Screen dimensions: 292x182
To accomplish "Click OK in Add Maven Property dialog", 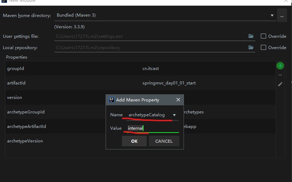I will pyautogui.click(x=134, y=141).
